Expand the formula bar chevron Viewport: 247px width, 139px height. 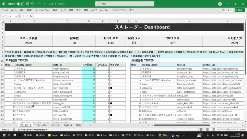click(x=244, y=16)
